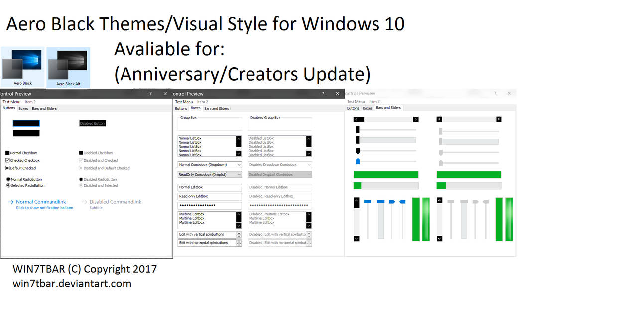Click the Disabled RadioButton
The width and height of the screenshot is (621, 319).
pos(81,179)
